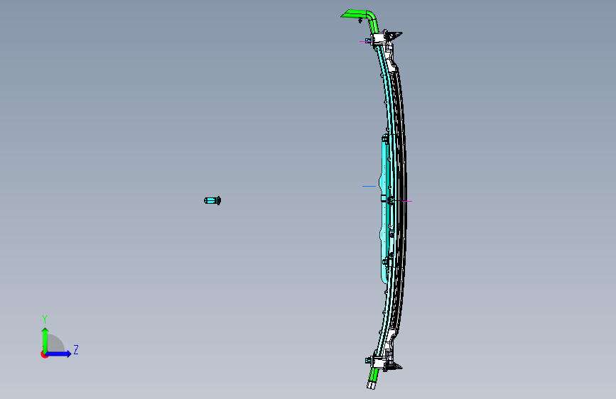
Task: Select the bottom white mounting bracket
Action: click(x=380, y=362)
